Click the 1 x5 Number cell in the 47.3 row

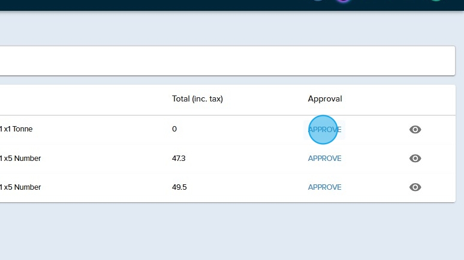coord(20,159)
